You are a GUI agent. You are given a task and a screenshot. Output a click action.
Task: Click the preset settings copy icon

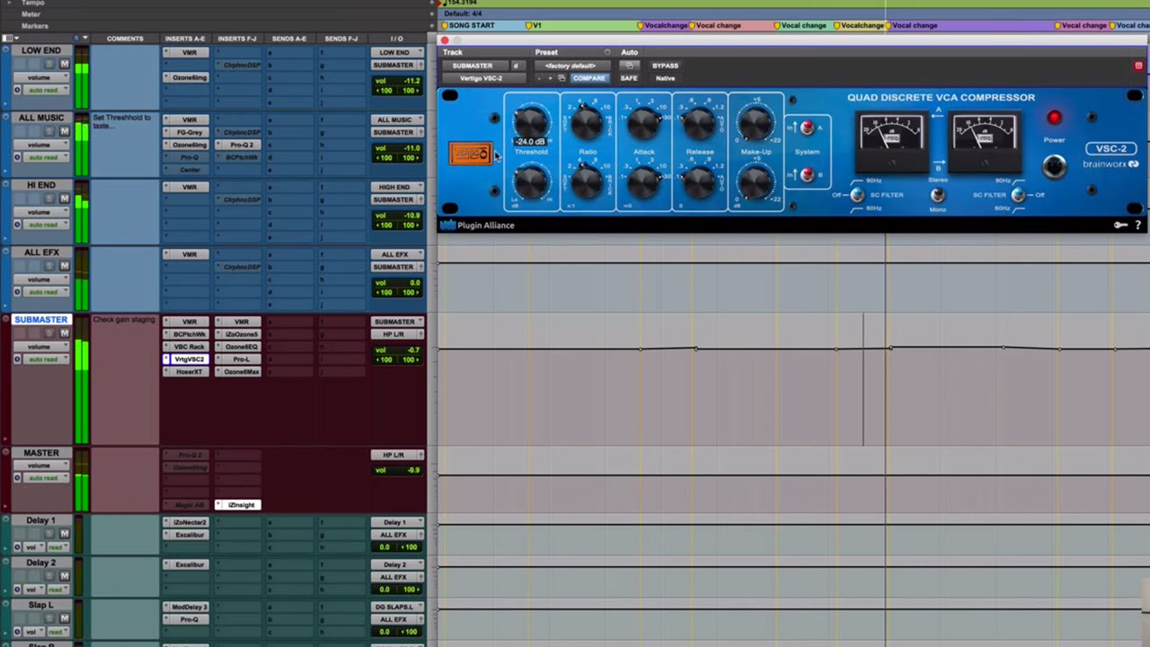pyautogui.click(x=562, y=78)
